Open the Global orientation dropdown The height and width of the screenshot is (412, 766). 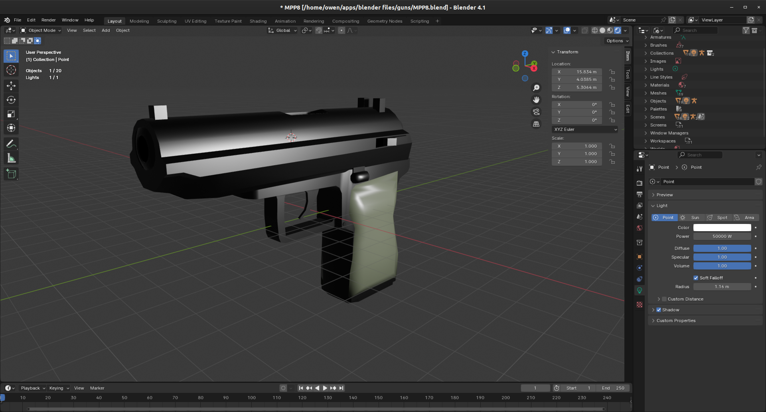[x=282, y=30]
